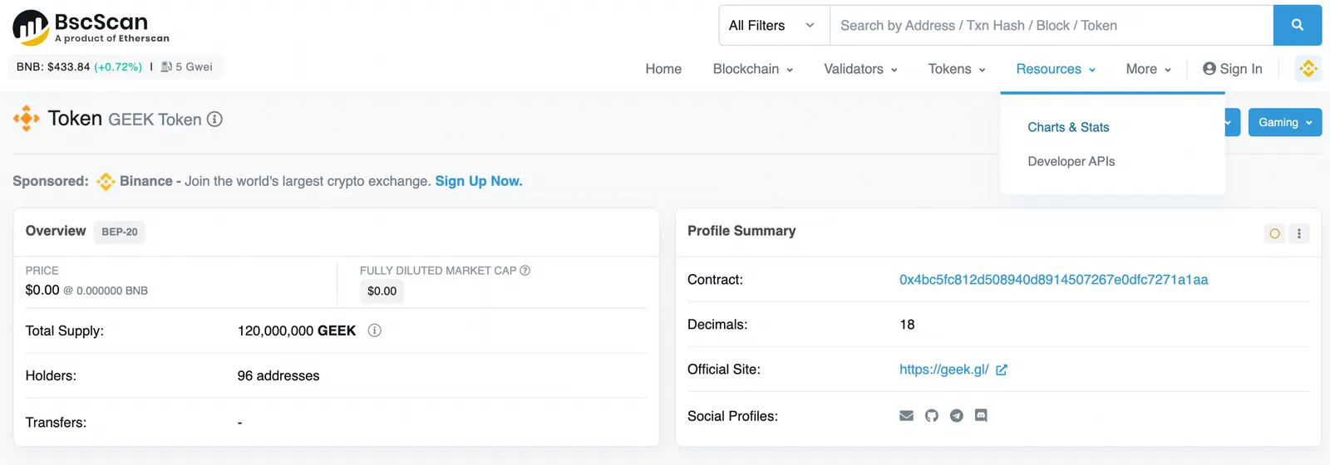
Task: Click the orange circle icon in Profile Summary
Action: (x=1274, y=233)
